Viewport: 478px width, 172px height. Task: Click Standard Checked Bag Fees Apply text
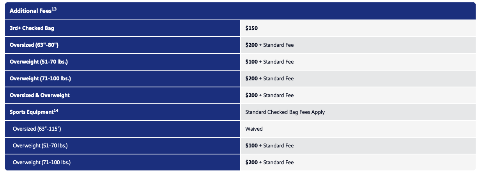coord(285,112)
